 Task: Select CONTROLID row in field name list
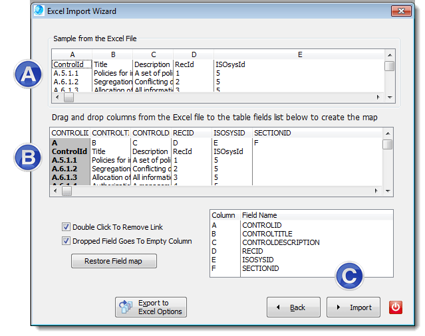click(x=301, y=225)
